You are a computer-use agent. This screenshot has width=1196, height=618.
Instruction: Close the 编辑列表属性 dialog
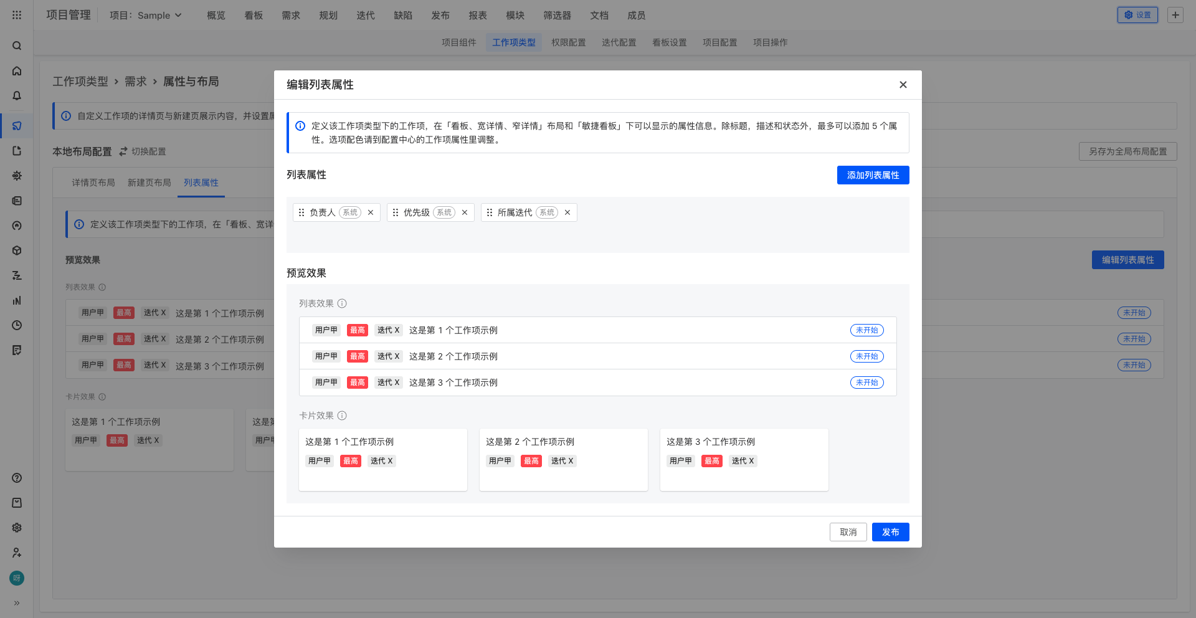pos(903,85)
